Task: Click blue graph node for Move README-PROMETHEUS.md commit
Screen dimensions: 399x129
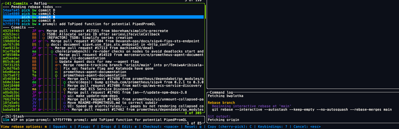Action: pos(65,103)
